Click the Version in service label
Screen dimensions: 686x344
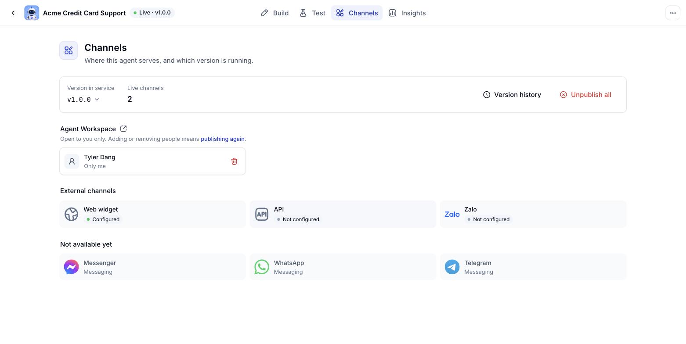pos(90,88)
